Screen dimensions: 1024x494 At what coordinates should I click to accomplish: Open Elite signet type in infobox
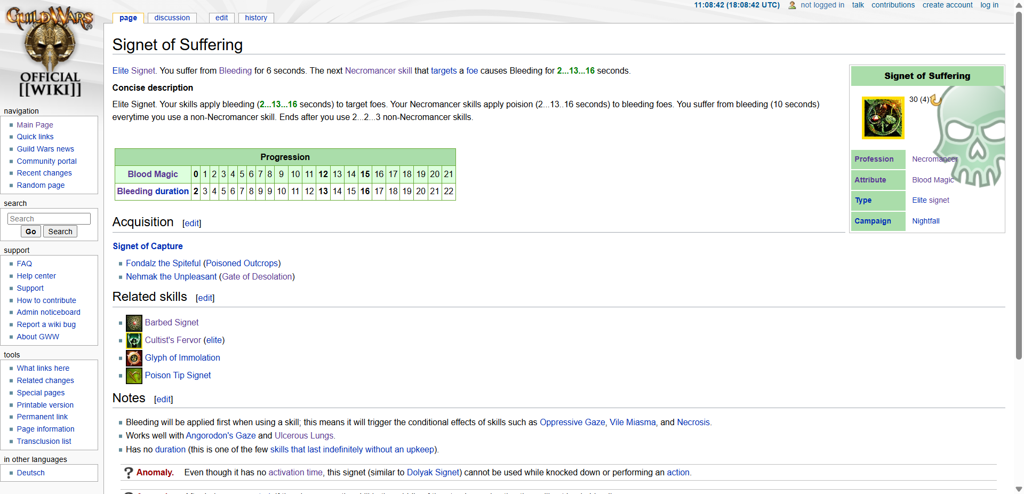click(x=931, y=200)
